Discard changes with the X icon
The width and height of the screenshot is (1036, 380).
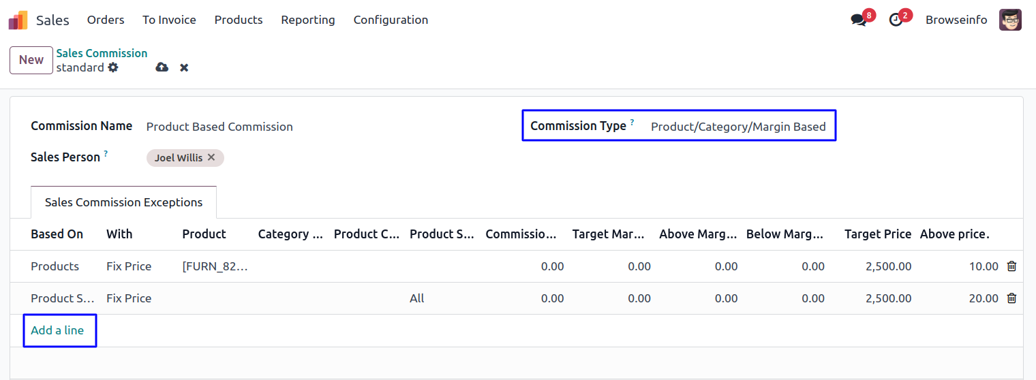pyautogui.click(x=184, y=67)
